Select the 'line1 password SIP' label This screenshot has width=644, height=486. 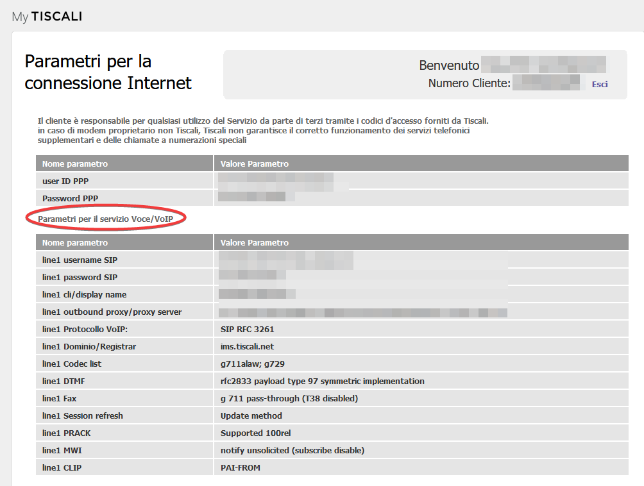80,277
